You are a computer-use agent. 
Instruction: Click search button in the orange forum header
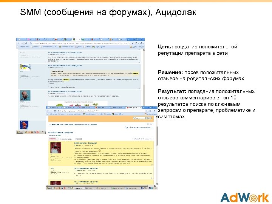pyautogui.click(x=149, y=118)
